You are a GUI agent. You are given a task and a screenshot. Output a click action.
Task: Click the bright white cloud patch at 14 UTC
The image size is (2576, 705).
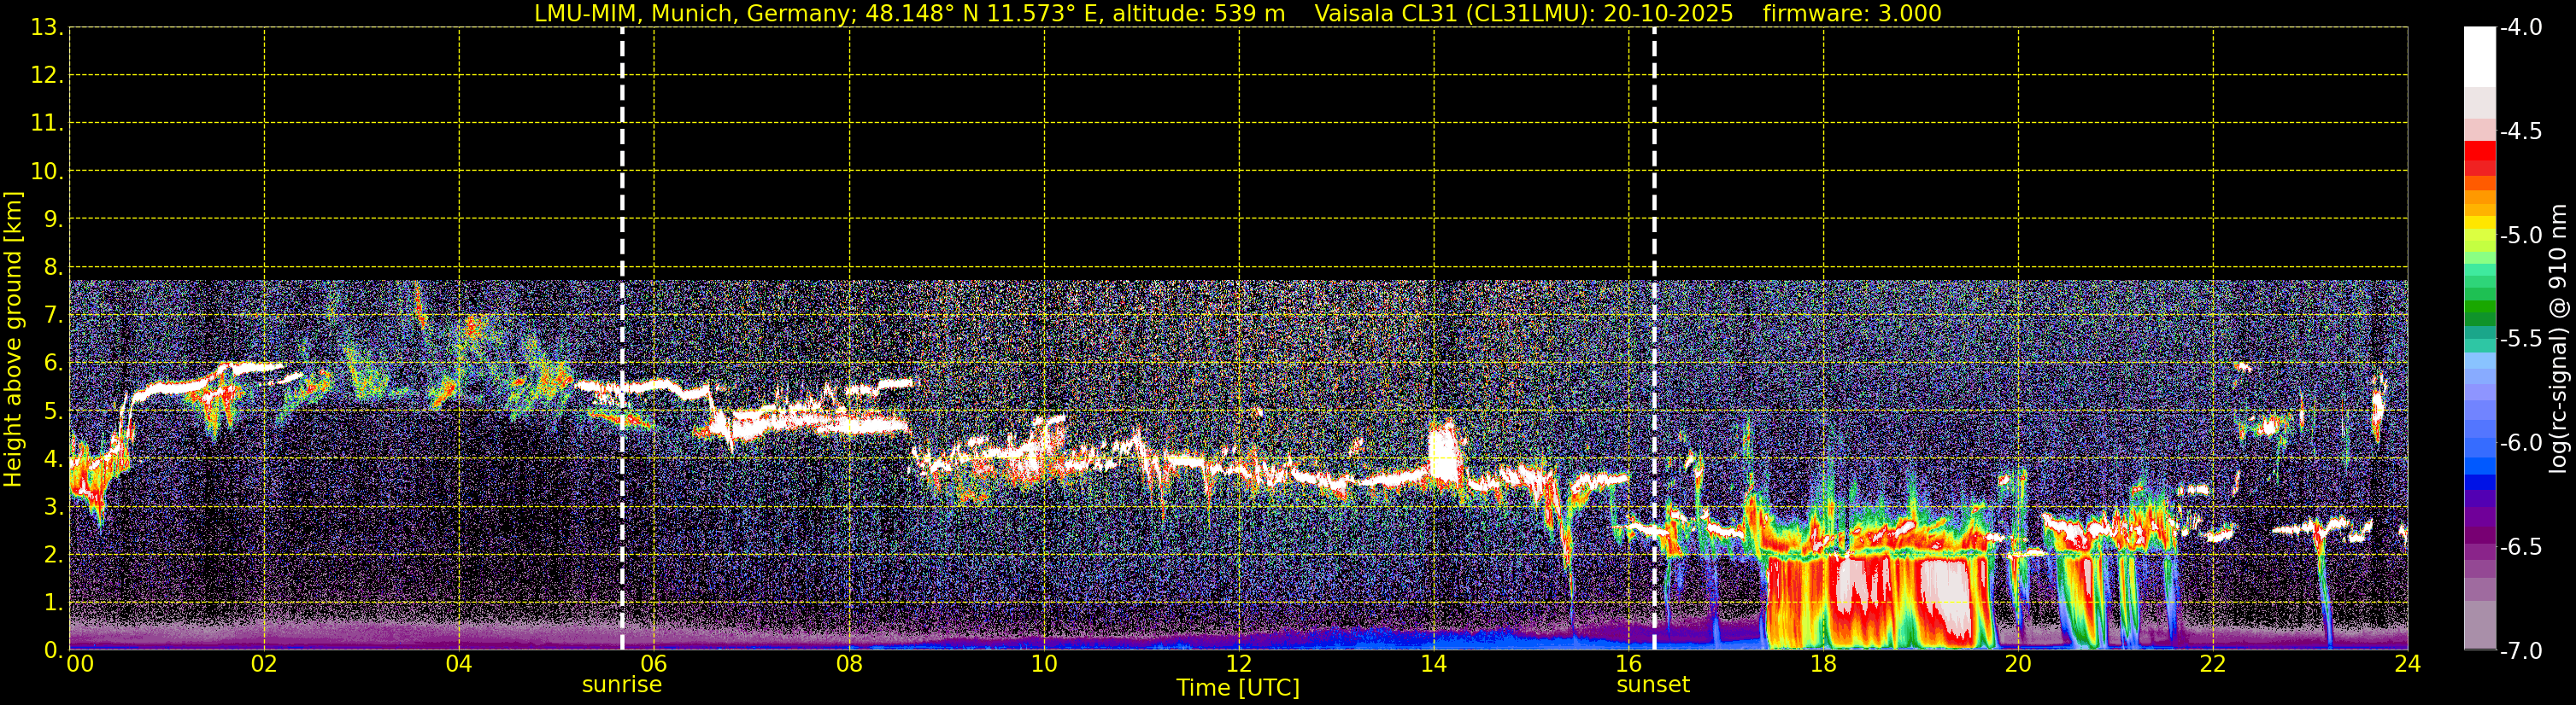point(1443,454)
